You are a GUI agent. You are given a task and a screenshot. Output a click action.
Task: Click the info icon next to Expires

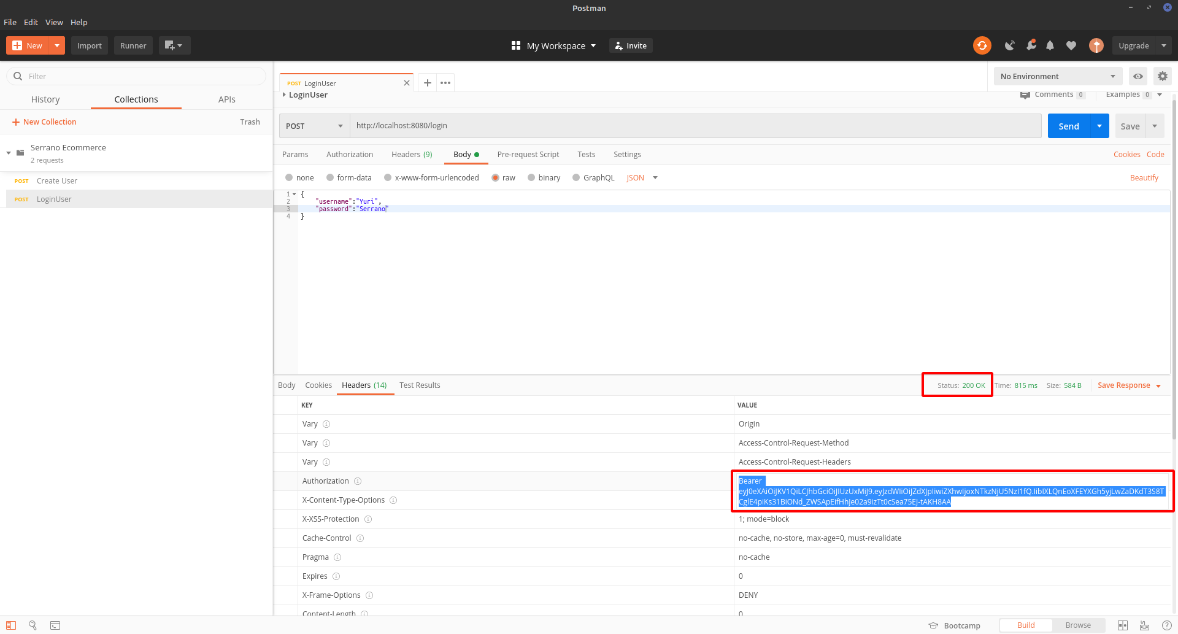coord(336,576)
